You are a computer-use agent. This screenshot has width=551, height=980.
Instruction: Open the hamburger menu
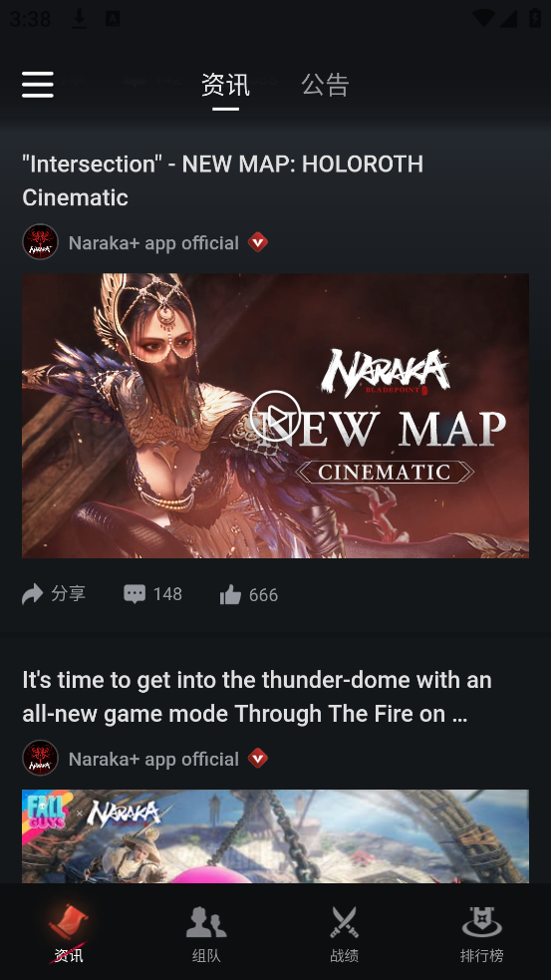tap(38, 85)
